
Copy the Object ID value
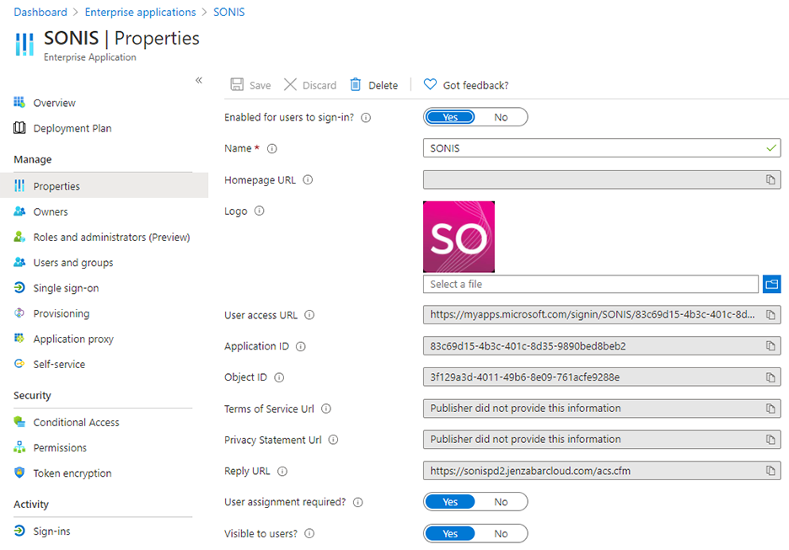(x=770, y=377)
